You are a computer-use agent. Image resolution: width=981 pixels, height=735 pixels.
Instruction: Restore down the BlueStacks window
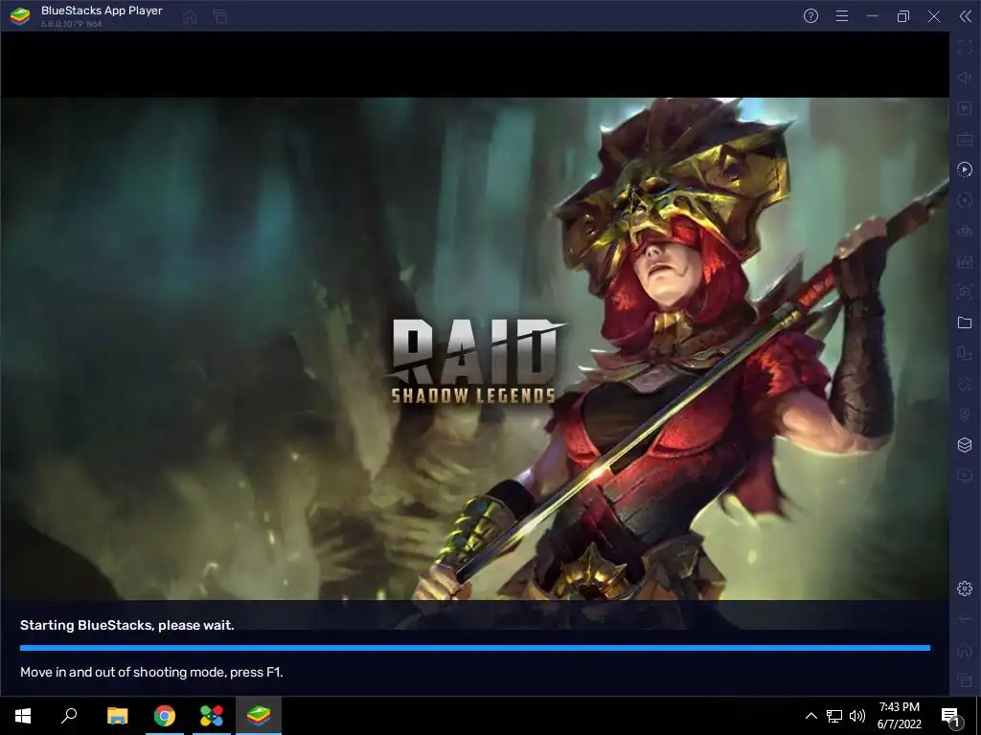(903, 16)
